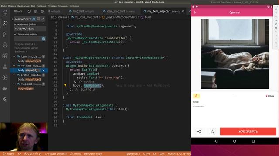Open the Run and Debug view

click(x=5, y=45)
